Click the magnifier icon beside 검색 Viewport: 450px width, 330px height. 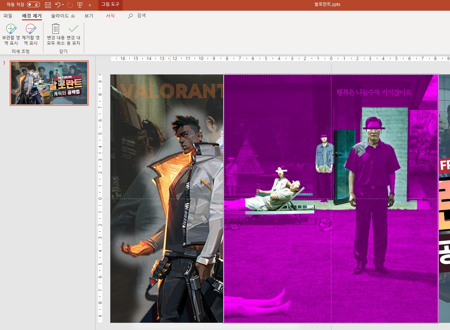tap(130, 16)
